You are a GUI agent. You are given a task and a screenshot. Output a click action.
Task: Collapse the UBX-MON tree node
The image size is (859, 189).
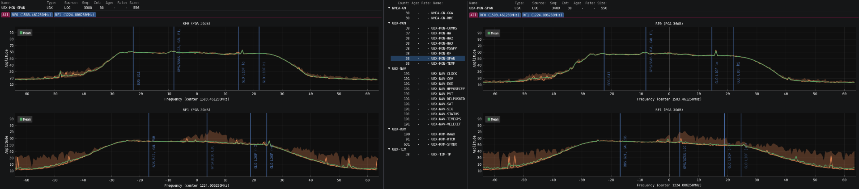point(389,23)
